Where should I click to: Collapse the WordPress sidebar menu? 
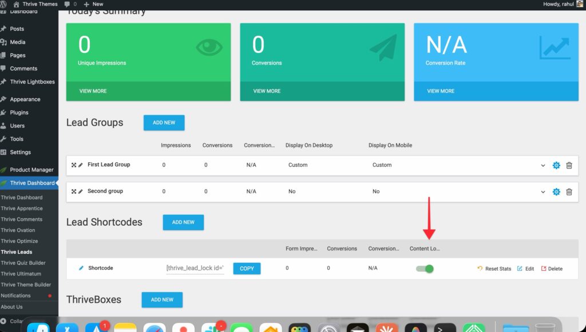11,321
